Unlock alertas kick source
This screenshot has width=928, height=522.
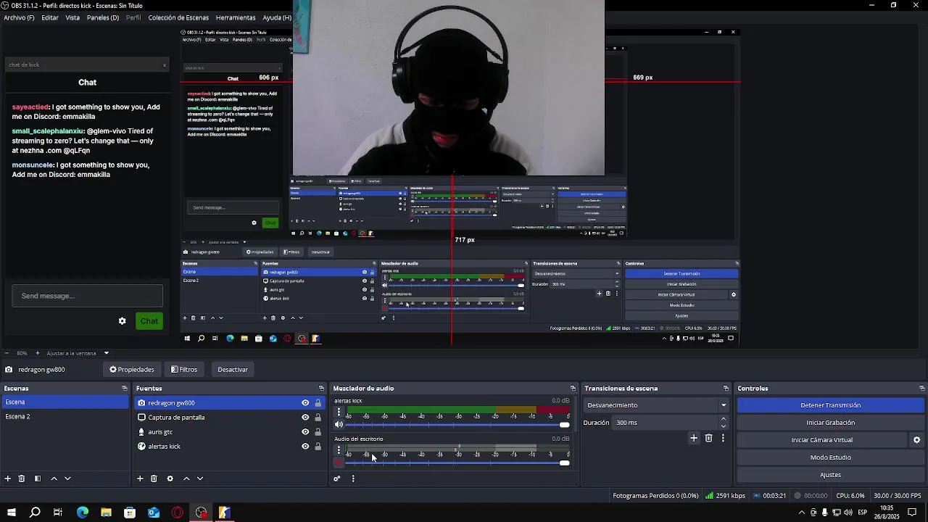point(318,447)
